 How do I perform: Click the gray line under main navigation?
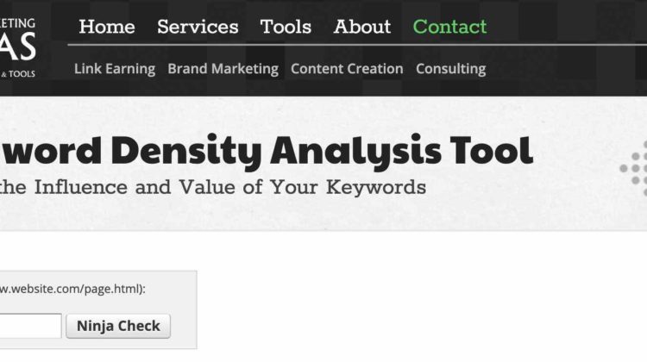[x=357, y=45]
